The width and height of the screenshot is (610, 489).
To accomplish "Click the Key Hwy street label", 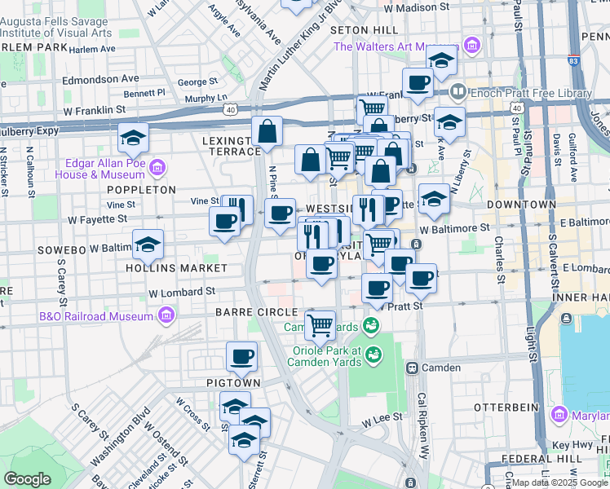I will (572, 445).
